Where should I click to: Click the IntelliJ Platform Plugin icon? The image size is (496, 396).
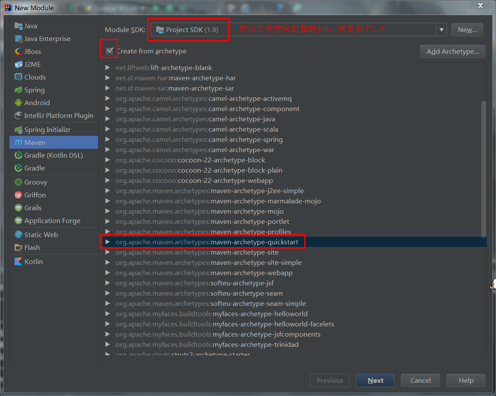tap(18, 116)
